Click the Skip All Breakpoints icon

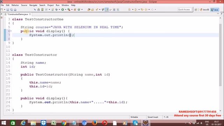(35, 9)
